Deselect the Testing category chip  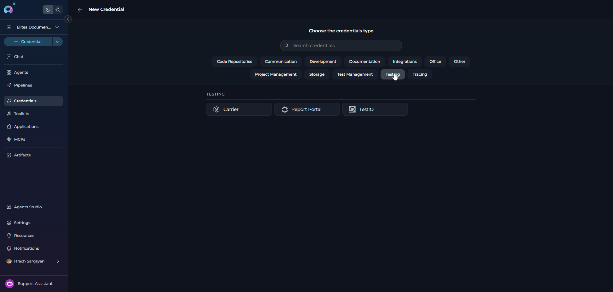coord(393,74)
